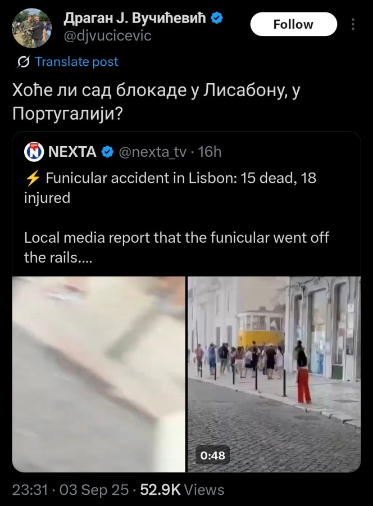Click the 23:31 · 03 Sep 25 timestamp
Image resolution: width=373 pixels, height=506 pixels.
tap(70, 490)
